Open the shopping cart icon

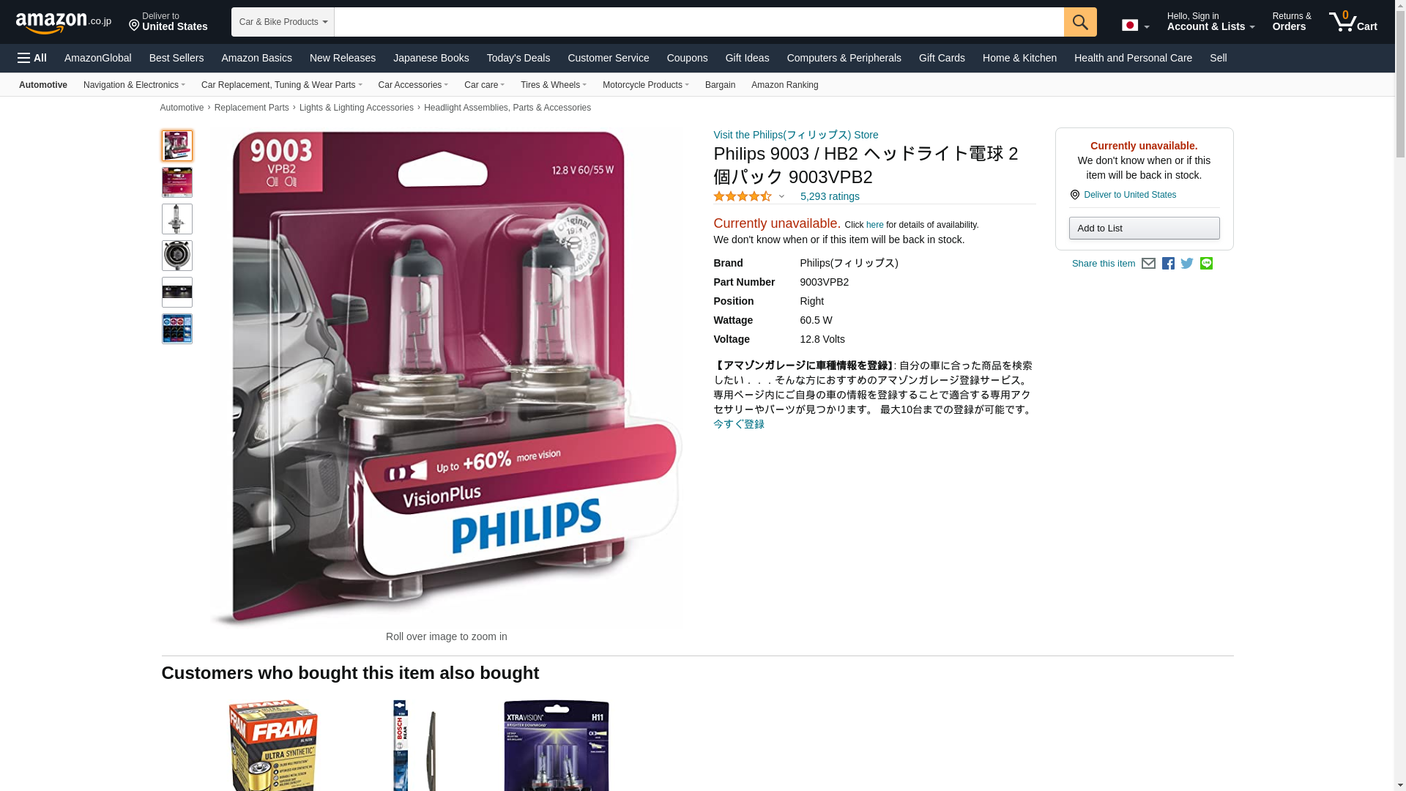coord(1353,22)
